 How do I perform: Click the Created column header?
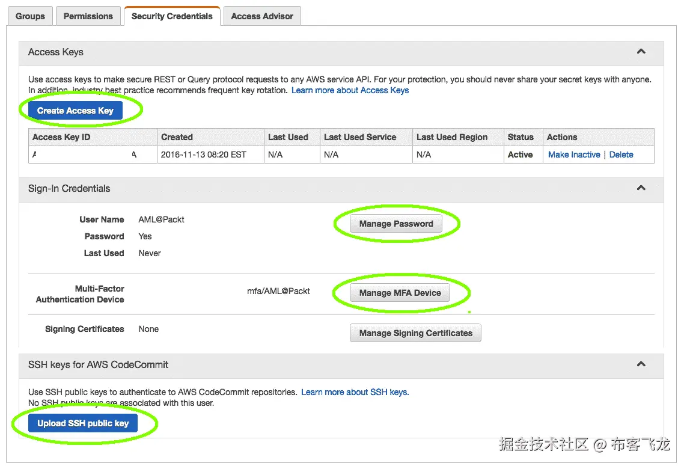211,137
